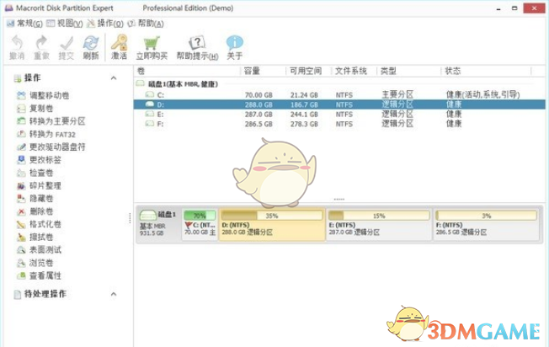Choose 复制卷 copy volume operation
Screen dimensions: 549x347
[41, 108]
